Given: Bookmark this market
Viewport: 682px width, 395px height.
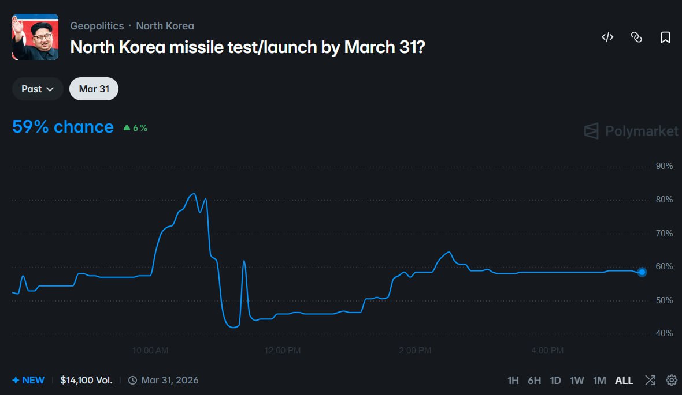Looking at the screenshot, I should 665,37.
